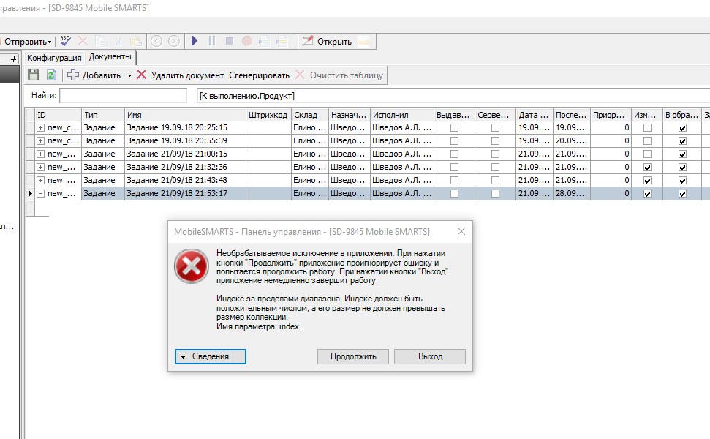Screen dimensions: 710x439
Task: Click the Исполнил column header
Action: click(x=401, y=115)
